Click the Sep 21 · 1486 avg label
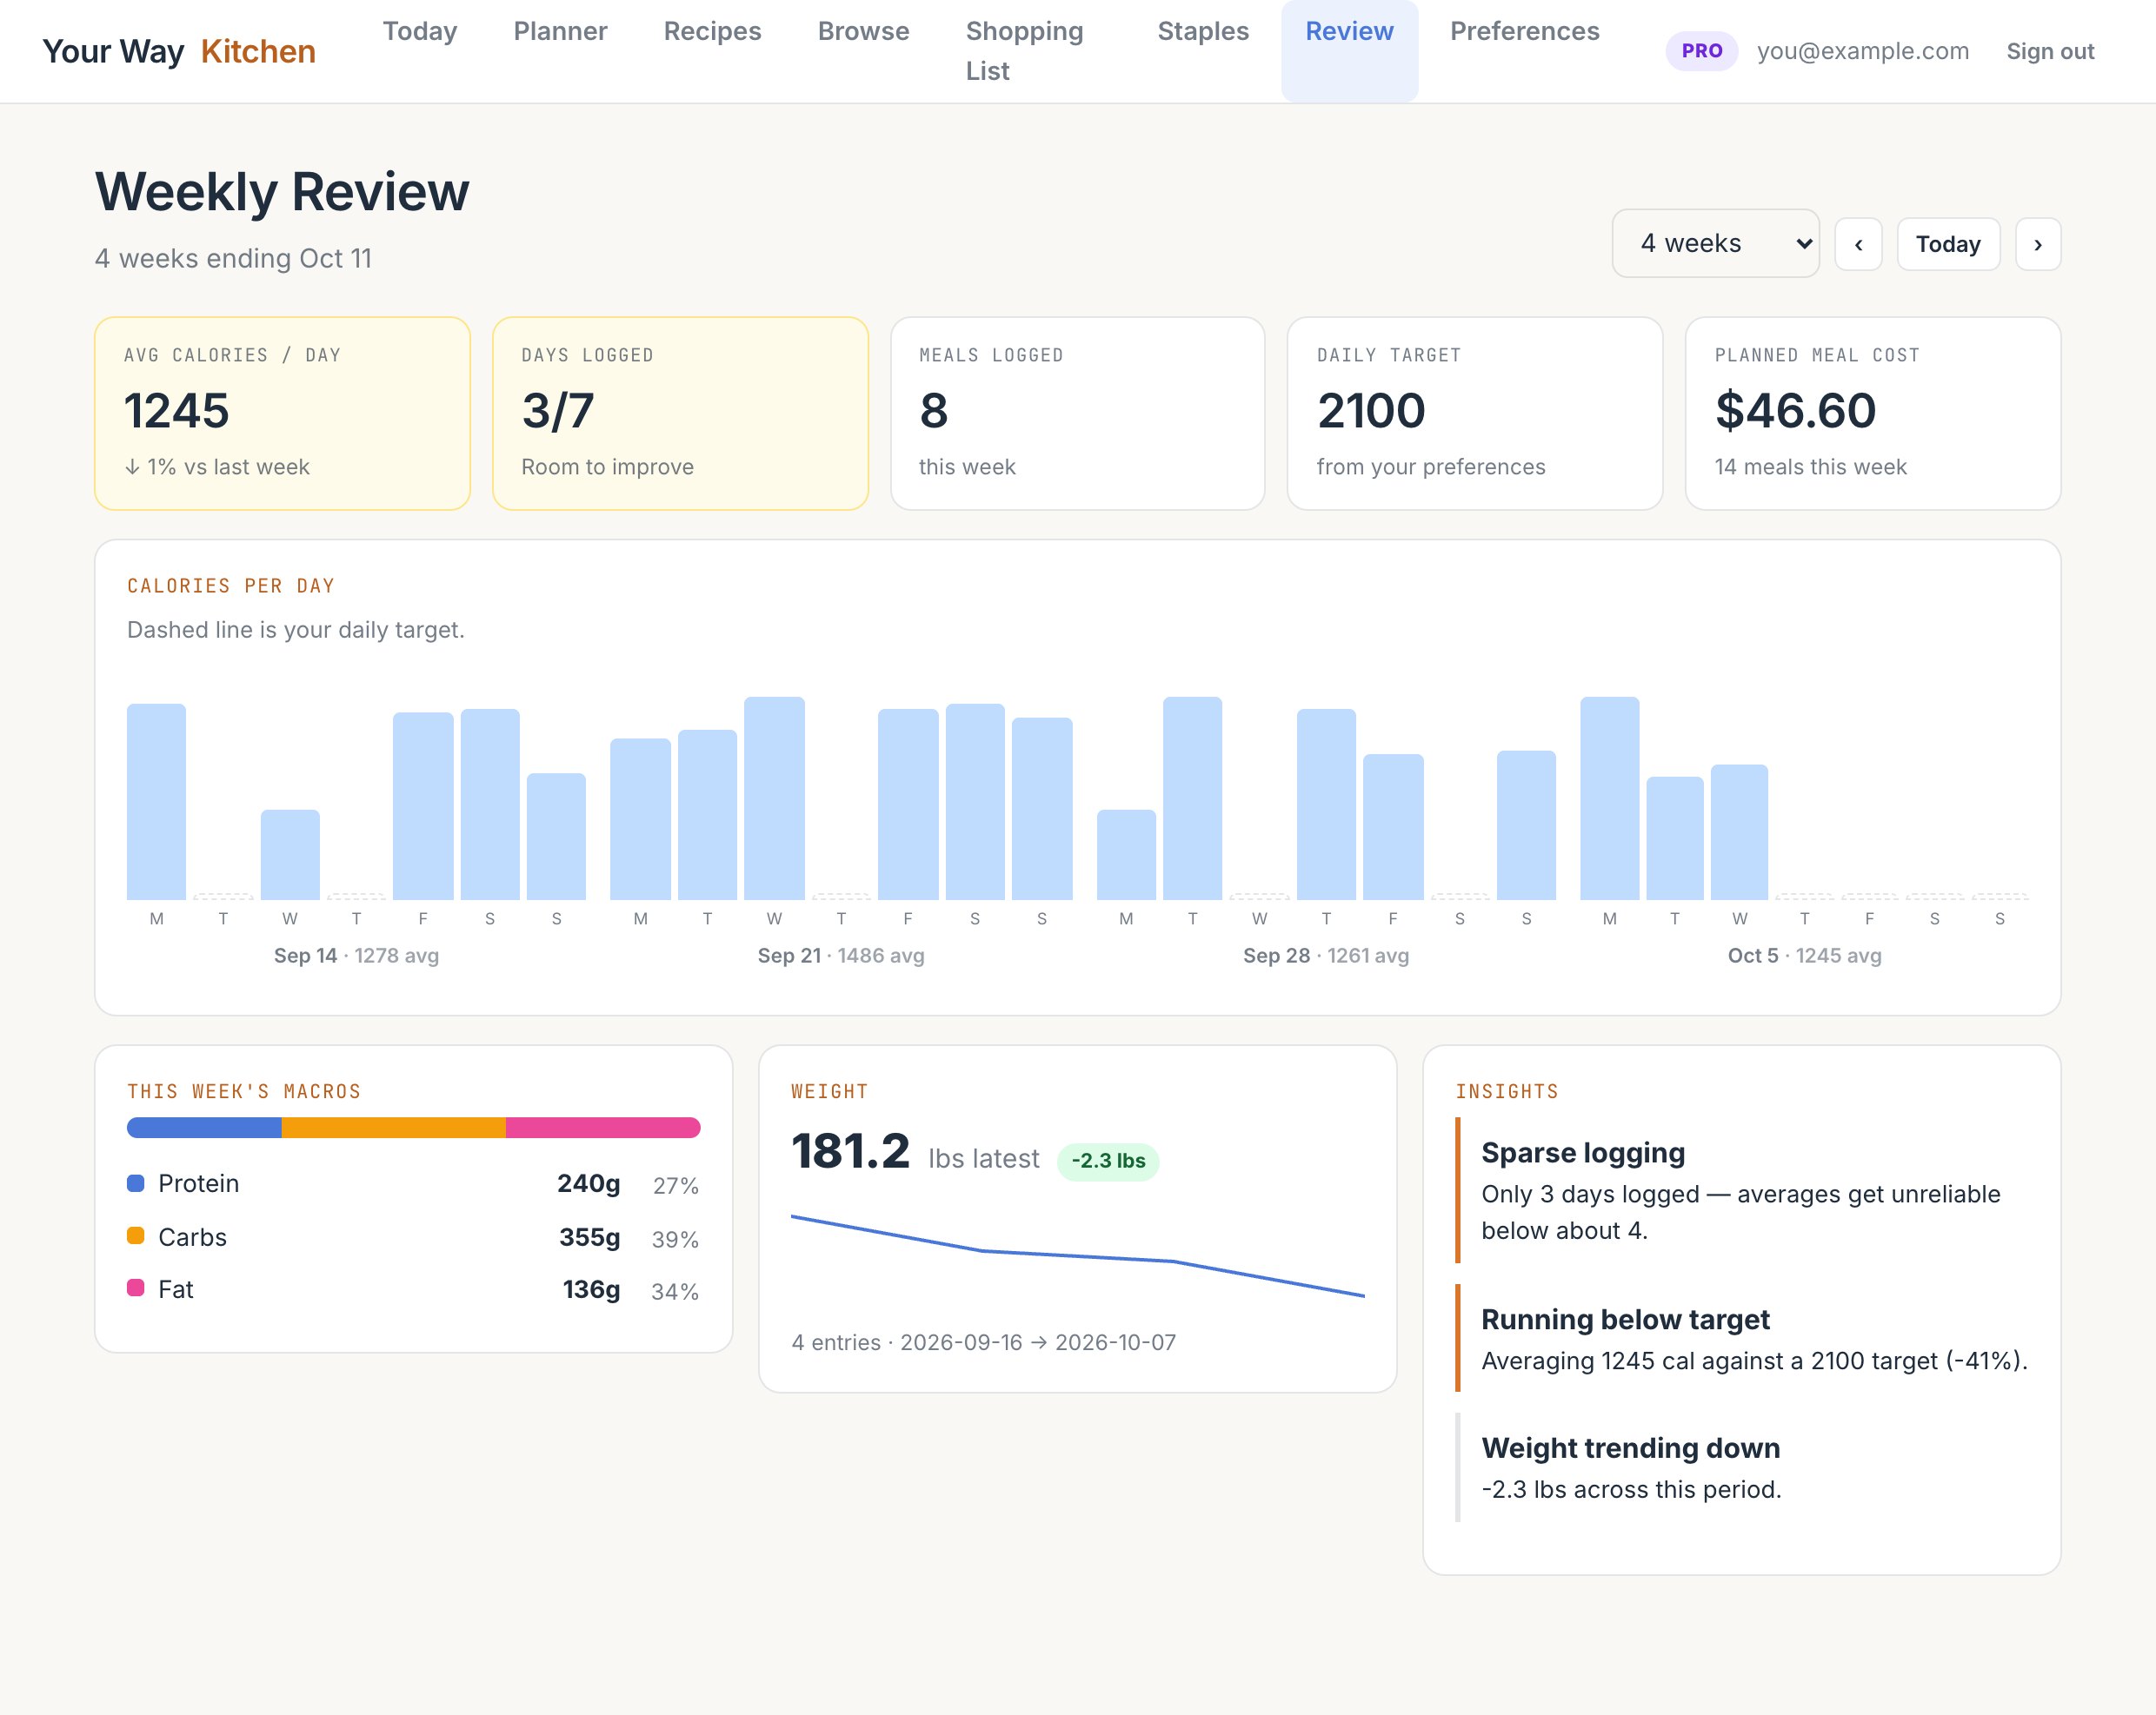The width and height of the screenshot is (2156, 1715). coord(840,956)
